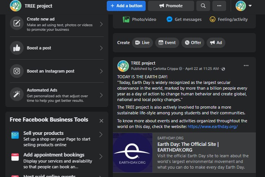Click the EARTHDAY.ORG domain label on link card
This screenshot has height=177, width=265.
pyautogui.click(x=170, y=138)
